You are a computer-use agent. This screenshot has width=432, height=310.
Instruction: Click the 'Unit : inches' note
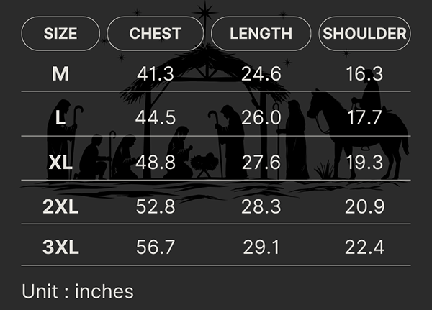(x=78, y=291)
